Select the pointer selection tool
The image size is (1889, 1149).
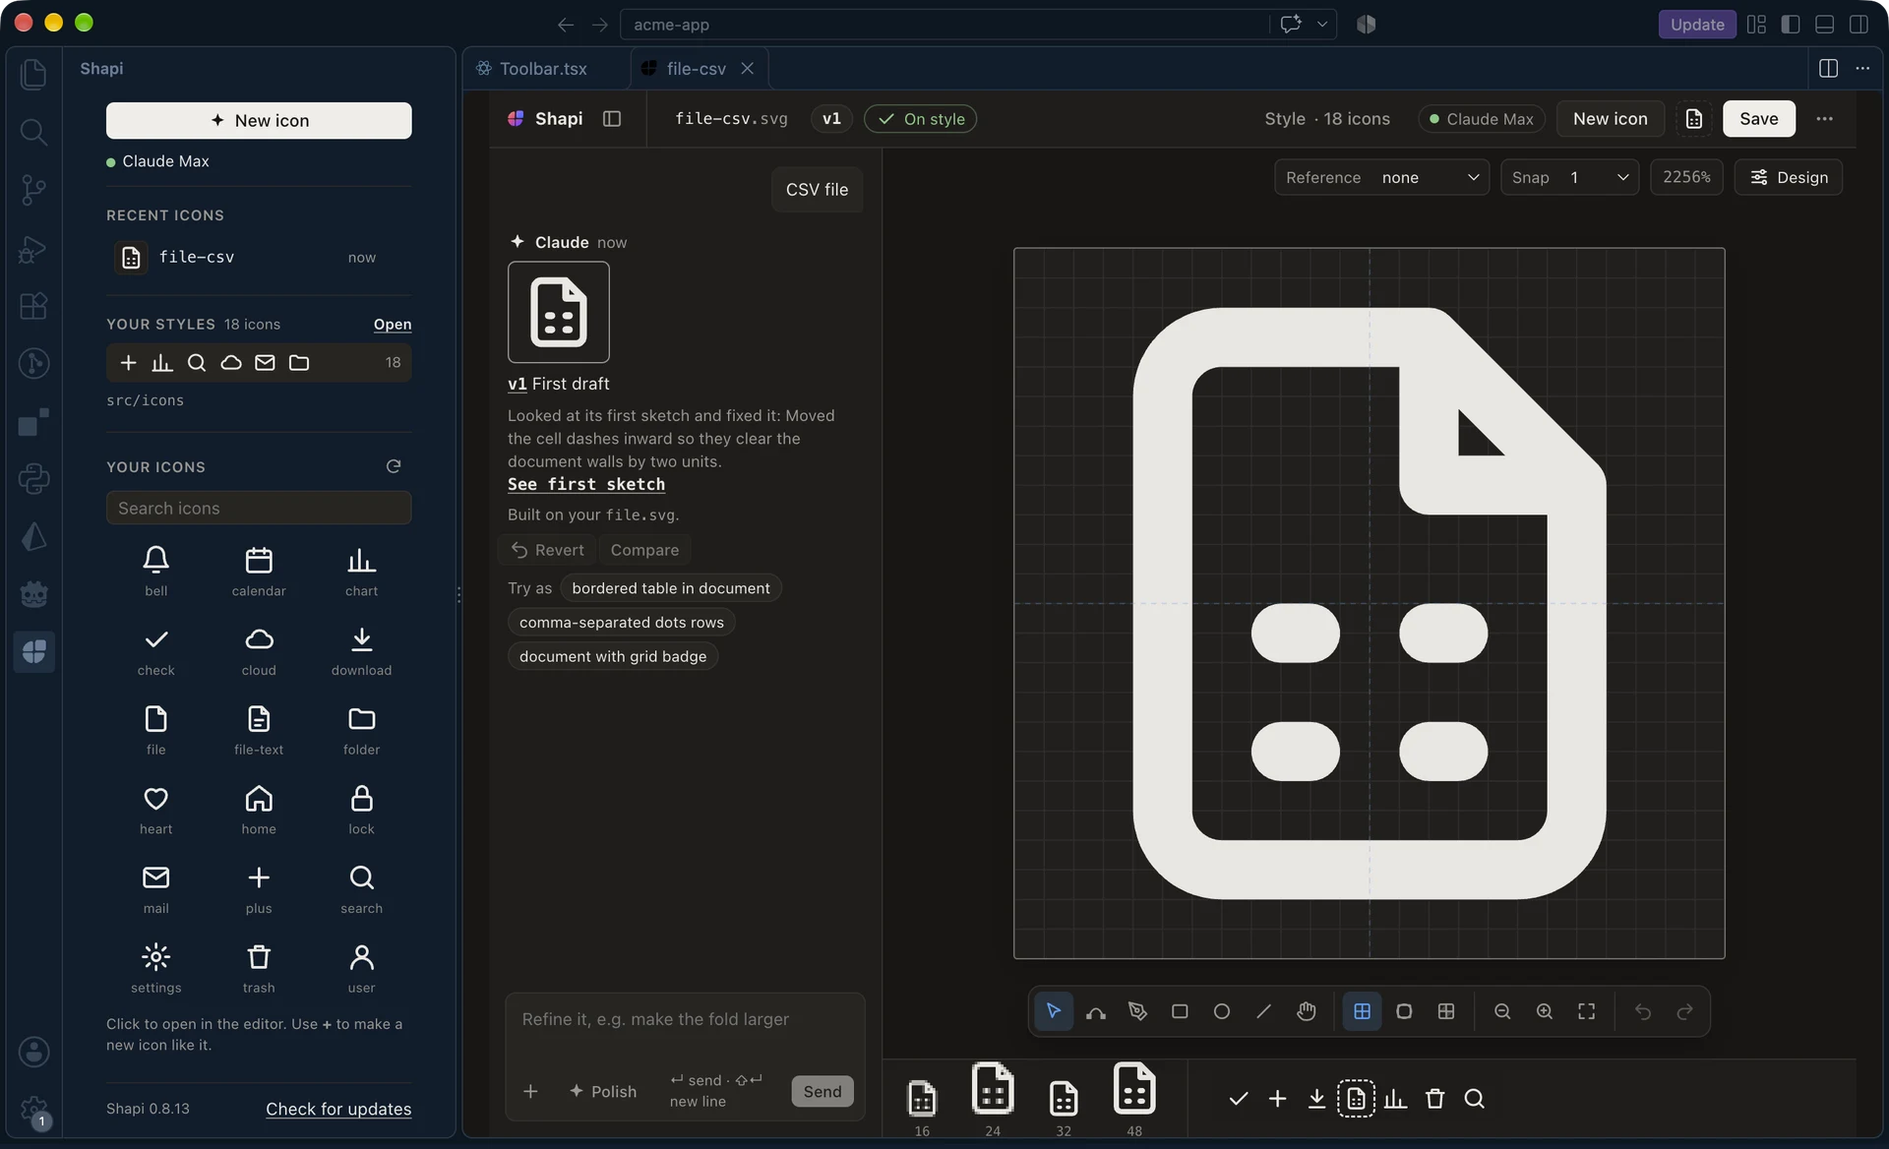(x=1054, y=1011)
